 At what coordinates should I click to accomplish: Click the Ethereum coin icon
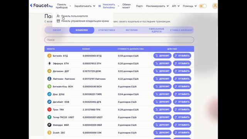49,63
